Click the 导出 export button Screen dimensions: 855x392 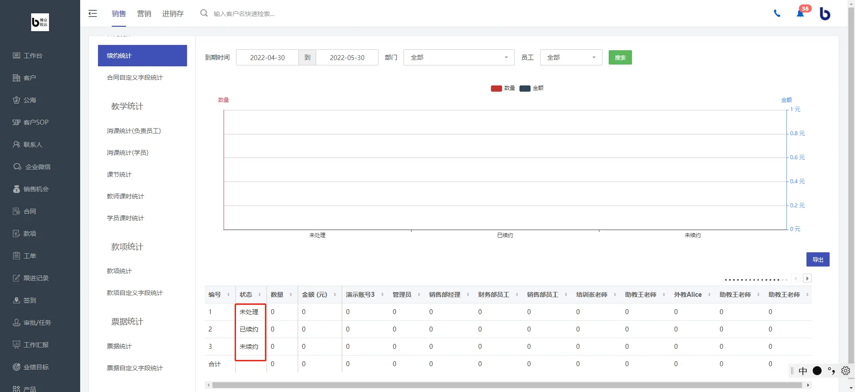coord(818,259)
